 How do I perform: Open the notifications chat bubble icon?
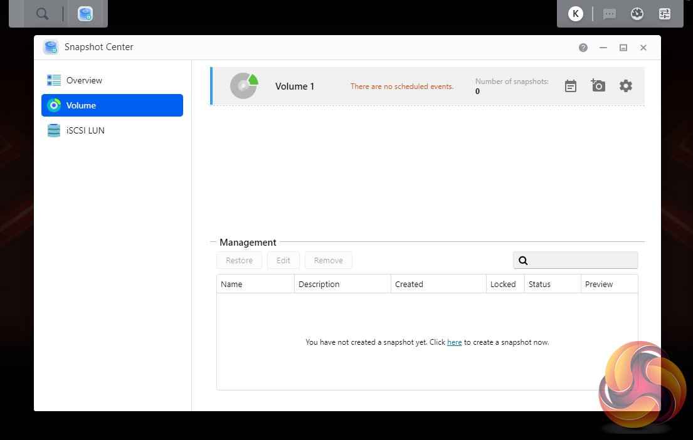[610, 14]
